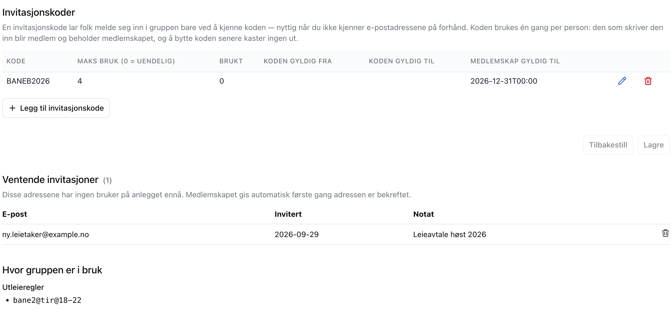Click the Tilbakestill button
The width and height of the screenshot is (672, 315).
(608, 145)
